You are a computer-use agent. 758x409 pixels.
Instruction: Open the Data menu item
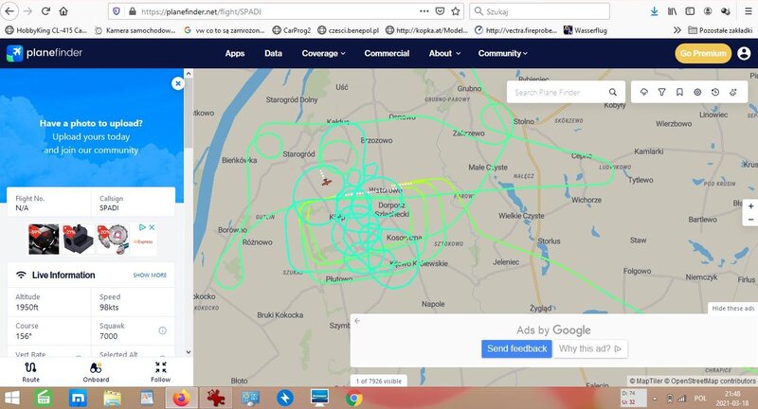pos(273,53)
